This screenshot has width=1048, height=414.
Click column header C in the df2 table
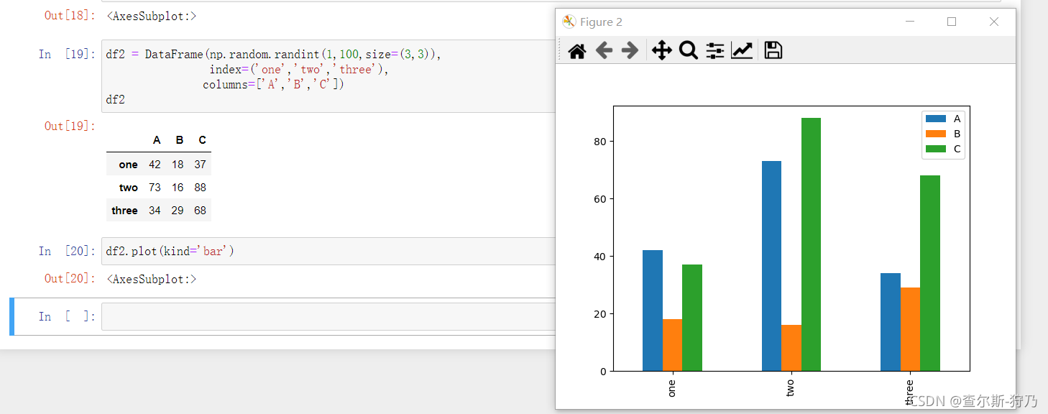203,140
